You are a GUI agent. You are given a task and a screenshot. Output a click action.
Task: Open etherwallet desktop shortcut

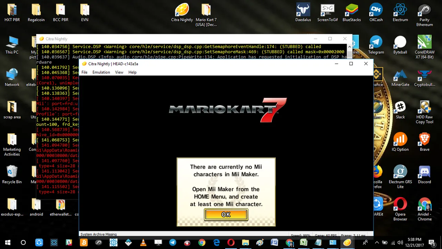[60, 207]
